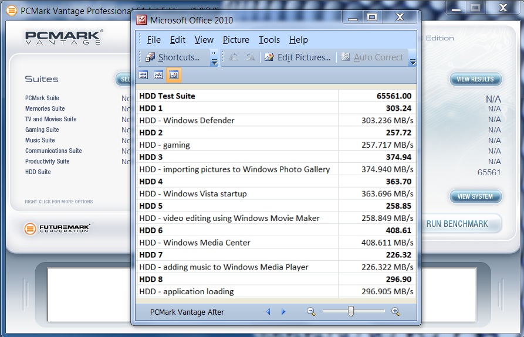Open the Tools menu

click(x=269, y=40)
